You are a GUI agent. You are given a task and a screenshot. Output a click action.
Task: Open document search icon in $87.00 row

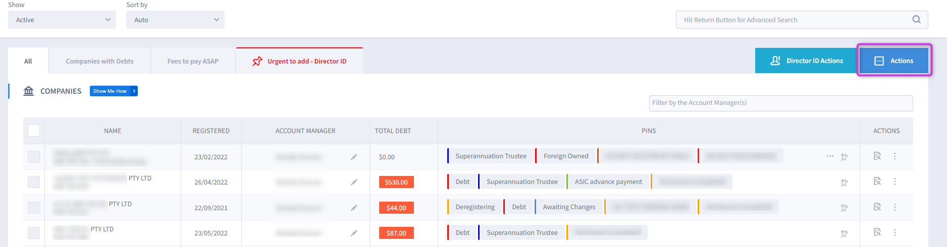coord(877,232)
